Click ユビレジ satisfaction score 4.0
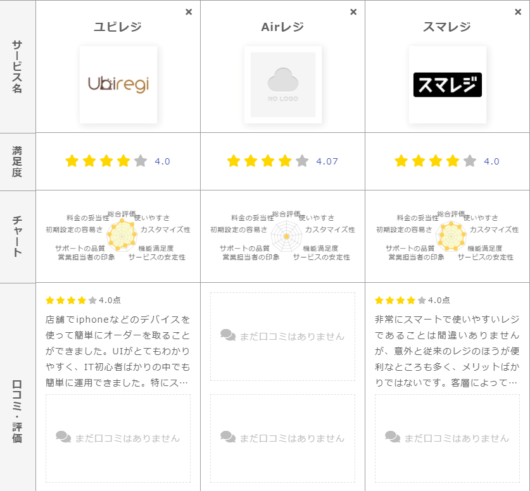Screen dimensions: 530x491 (162, 161)
